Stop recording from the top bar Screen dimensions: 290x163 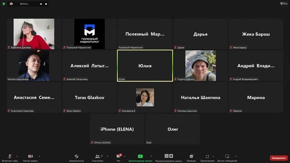46,4
